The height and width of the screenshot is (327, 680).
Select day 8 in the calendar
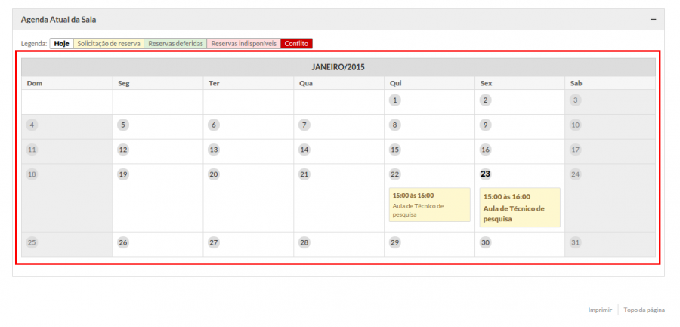(394, 125)
